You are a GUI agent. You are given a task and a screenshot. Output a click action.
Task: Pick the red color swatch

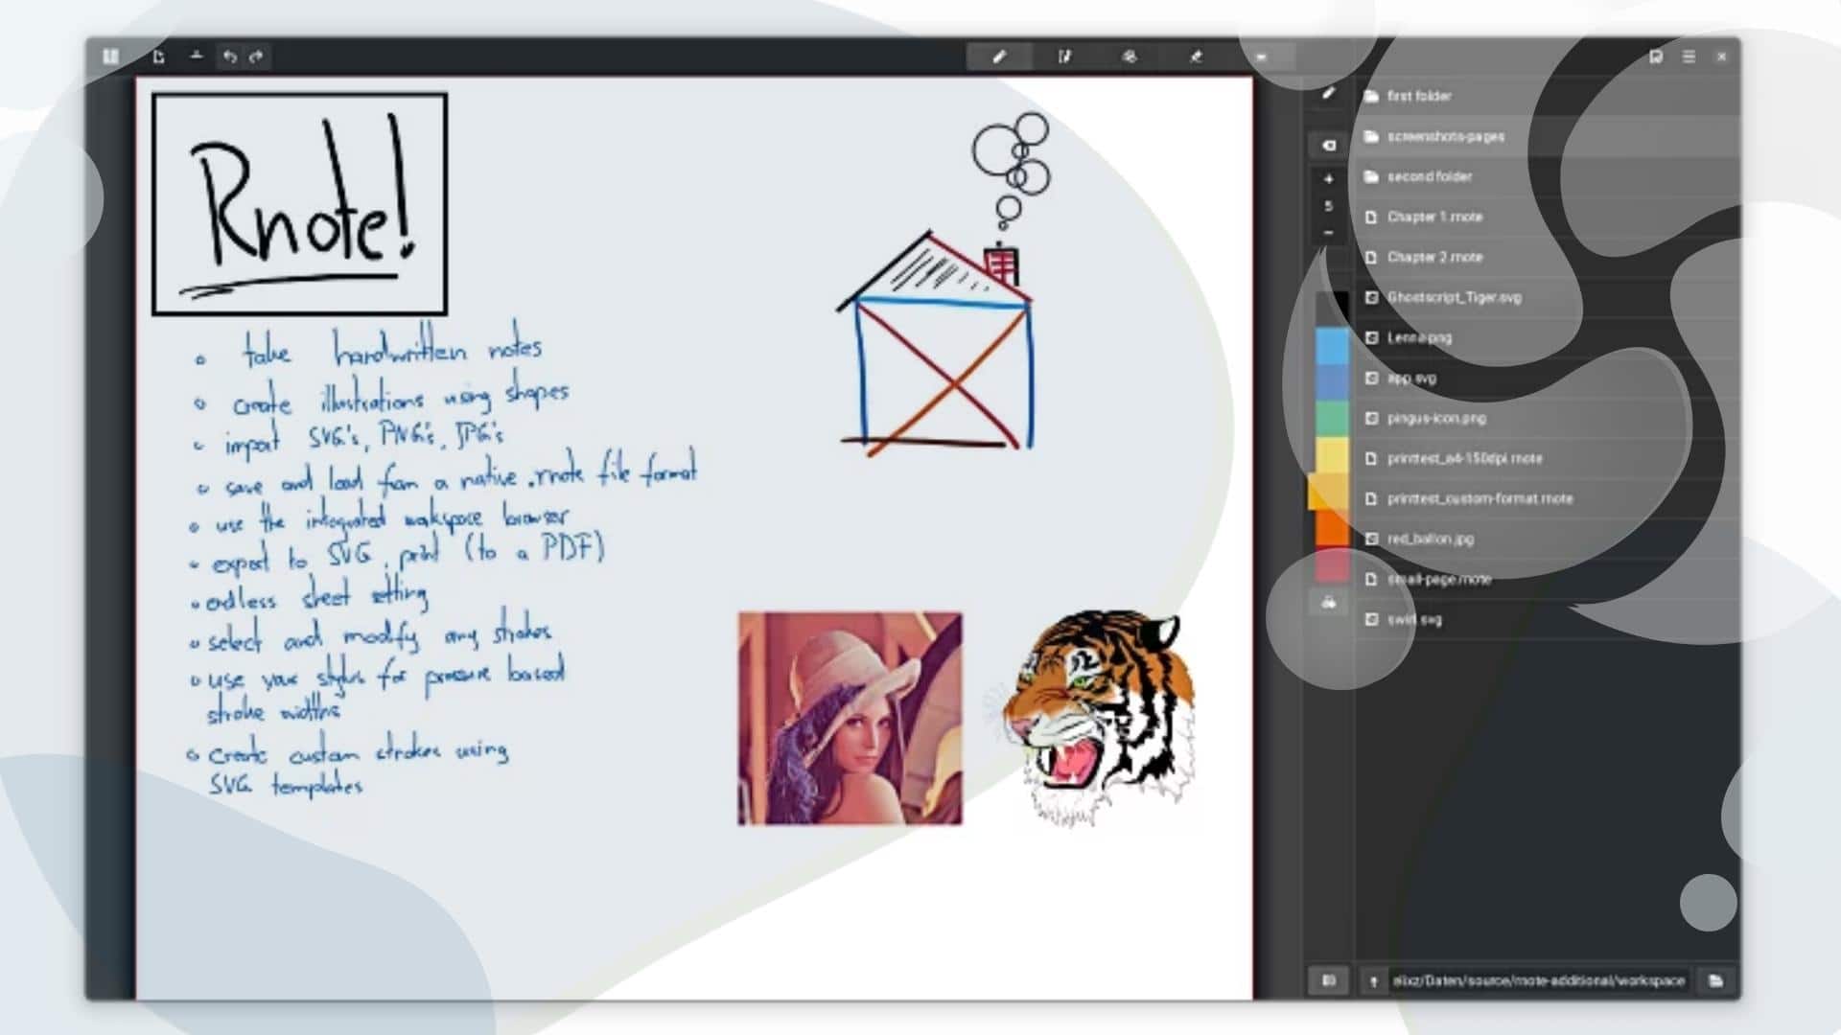1332,565
